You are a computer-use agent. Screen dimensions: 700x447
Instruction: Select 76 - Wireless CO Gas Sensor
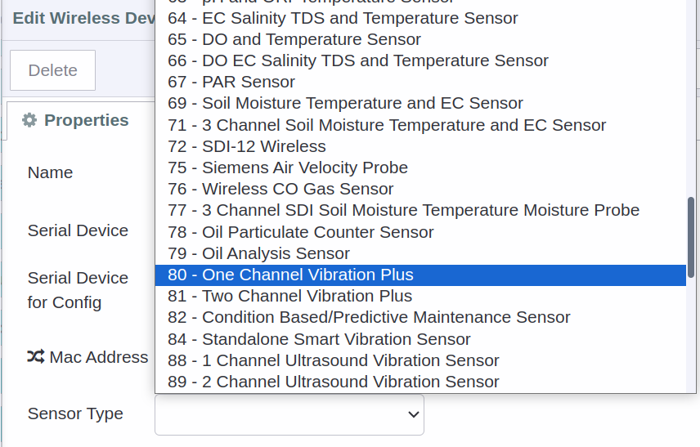tap(420, 189)
